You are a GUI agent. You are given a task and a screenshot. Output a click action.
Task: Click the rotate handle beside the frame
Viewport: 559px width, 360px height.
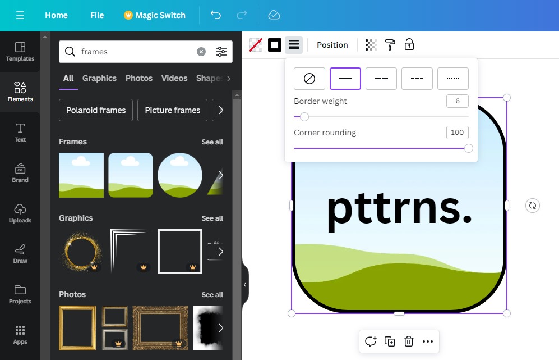(532, 206)
